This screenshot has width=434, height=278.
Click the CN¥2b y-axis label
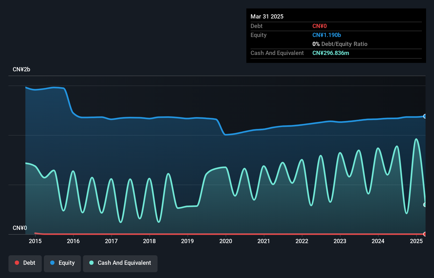pos(21,69)
